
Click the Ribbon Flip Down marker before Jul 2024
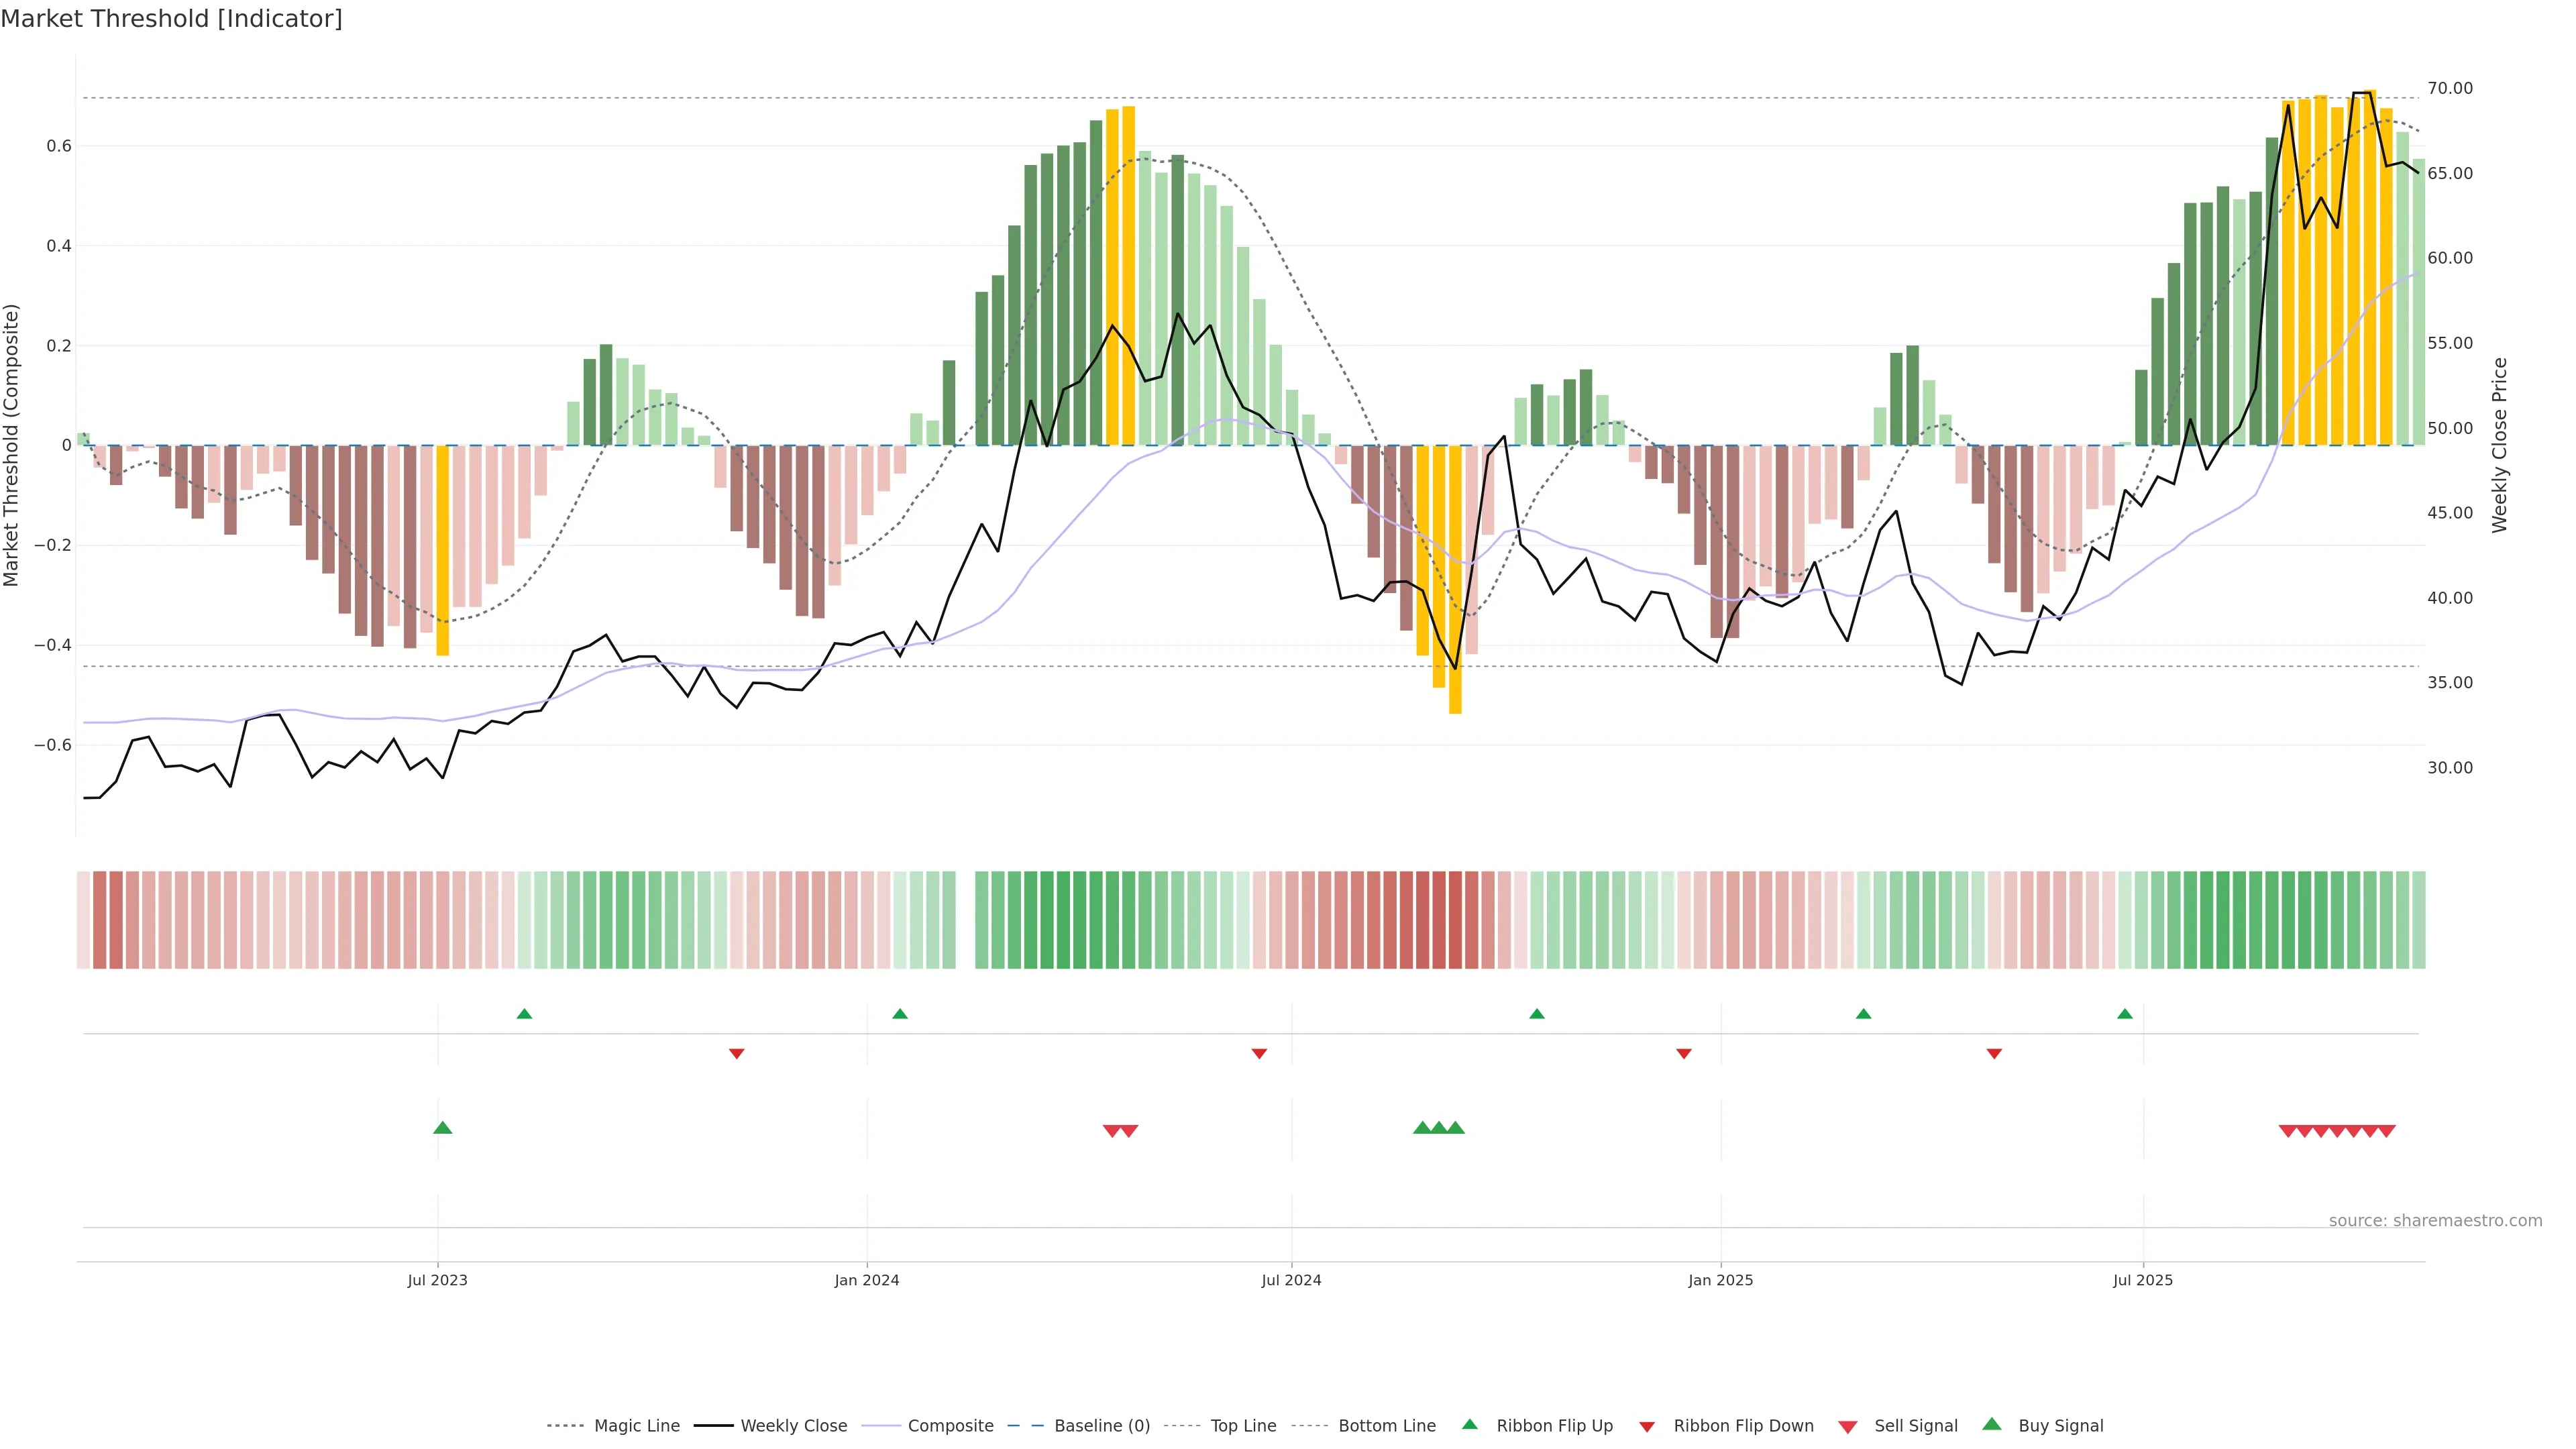[x=1259, y=1053]
